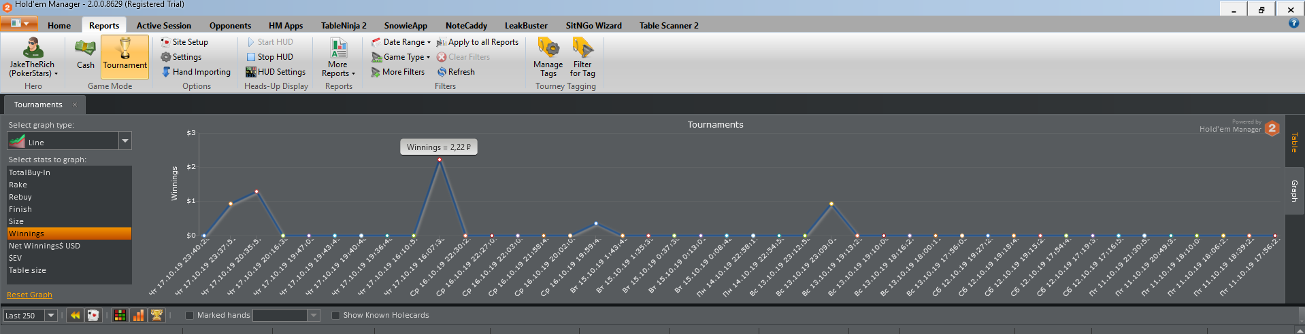Select the Reports ribbon tab

104,26
